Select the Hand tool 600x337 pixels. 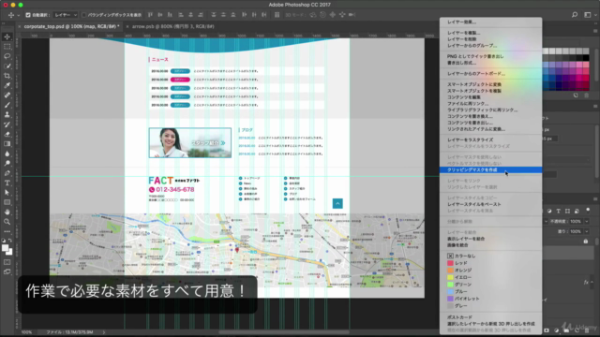point(7,212)
